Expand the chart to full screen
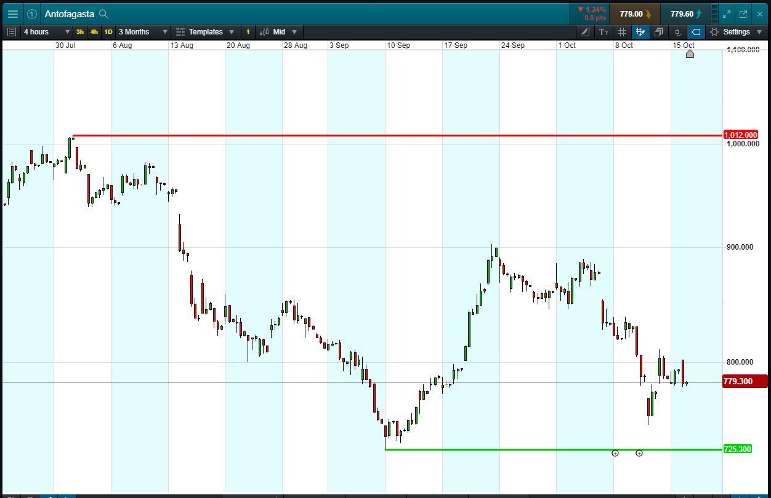The width and height of the screenshot is (771, 498). (727, 14)
